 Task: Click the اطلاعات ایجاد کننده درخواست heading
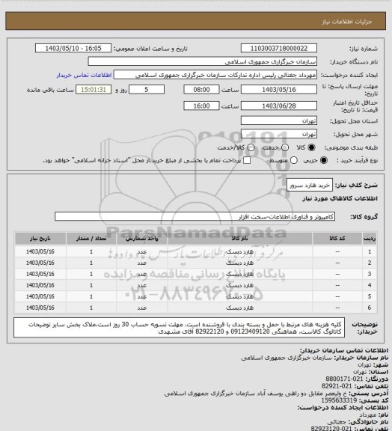[343, 408]
